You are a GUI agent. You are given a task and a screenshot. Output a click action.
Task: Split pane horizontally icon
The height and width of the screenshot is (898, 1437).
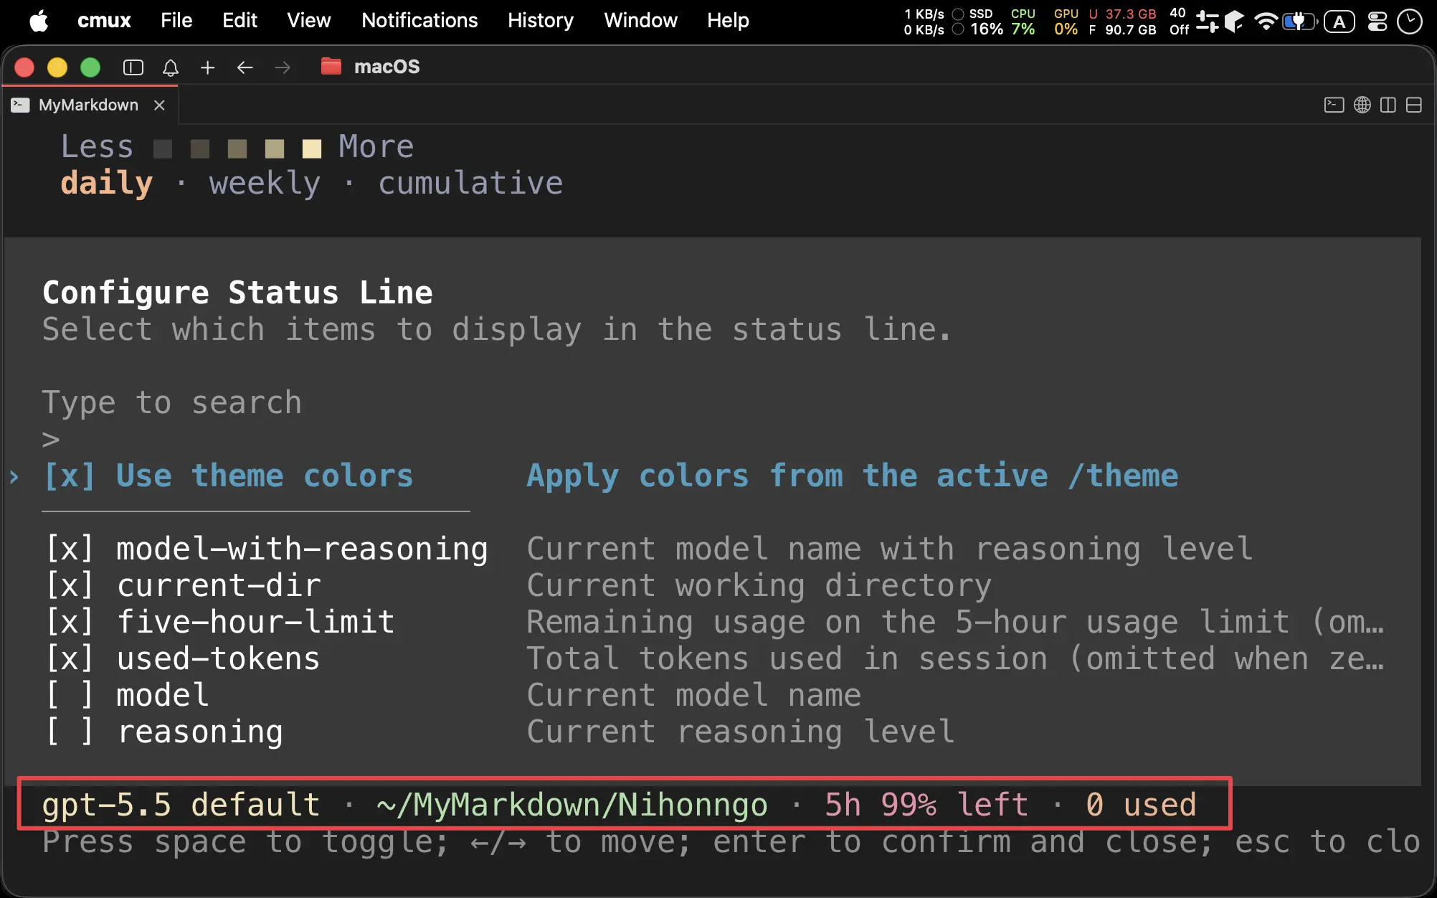click(x=1414, y=105)
